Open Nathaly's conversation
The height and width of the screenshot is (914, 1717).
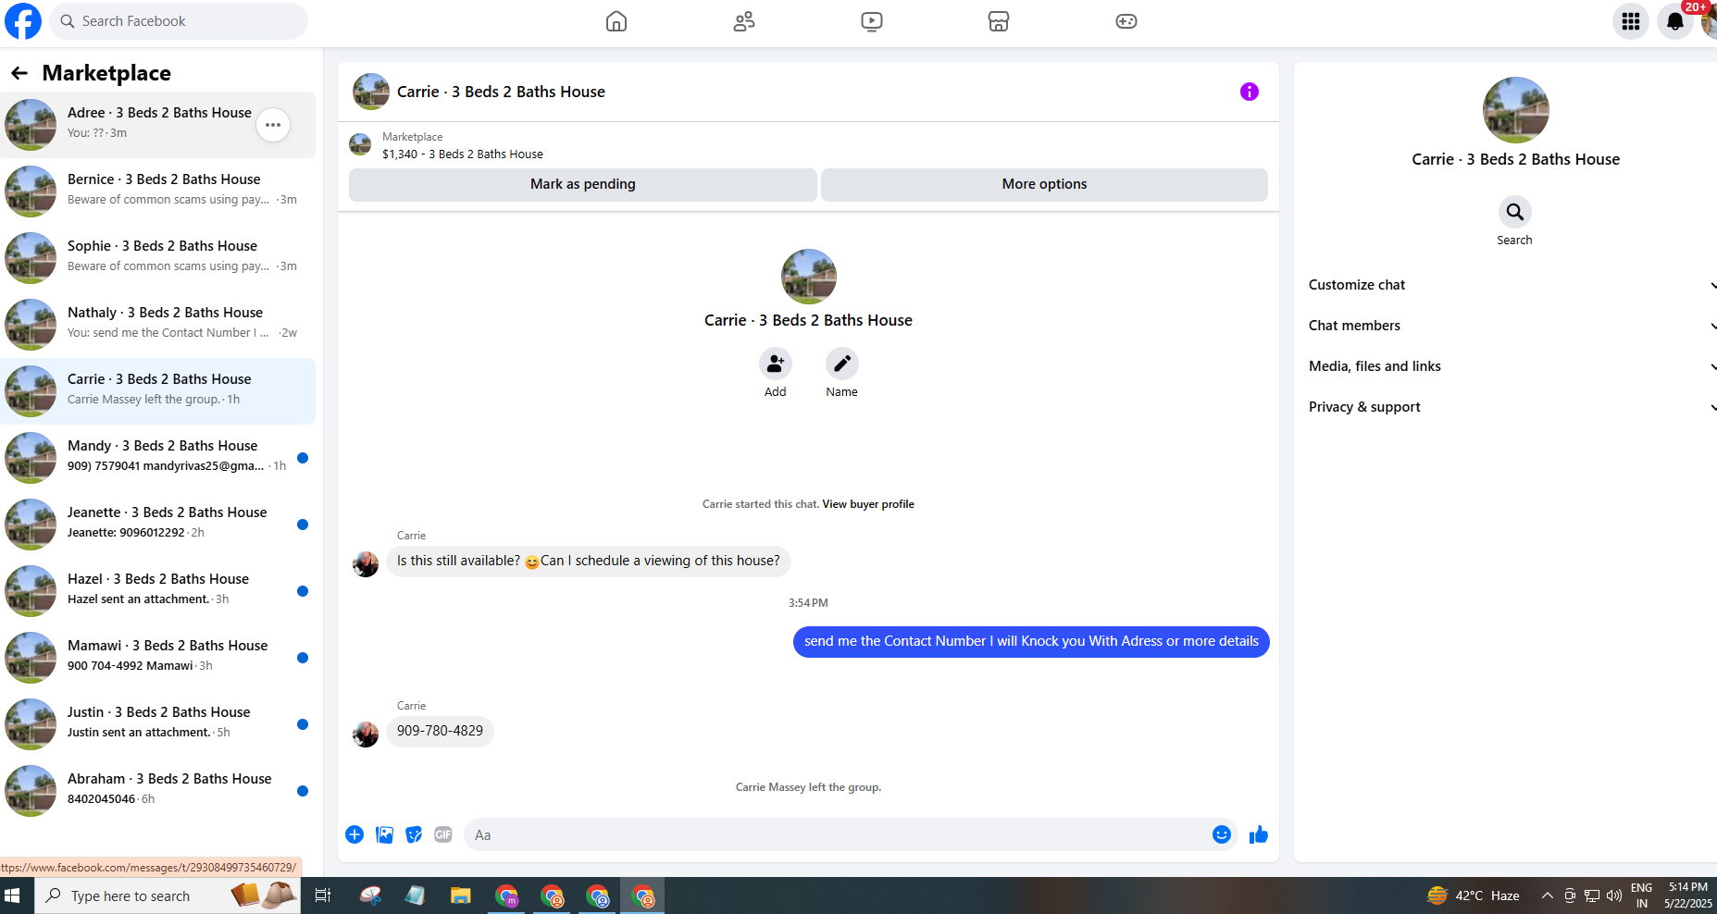pyautogui.click(x=158, y=325)
